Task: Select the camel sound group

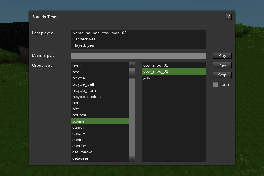Action: pyautogui.click(x=100, y=128)
